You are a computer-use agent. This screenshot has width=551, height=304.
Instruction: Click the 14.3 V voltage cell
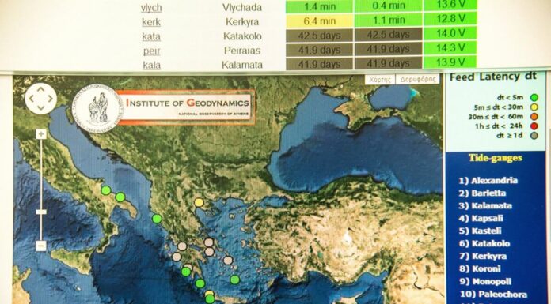tap(450, 47)
